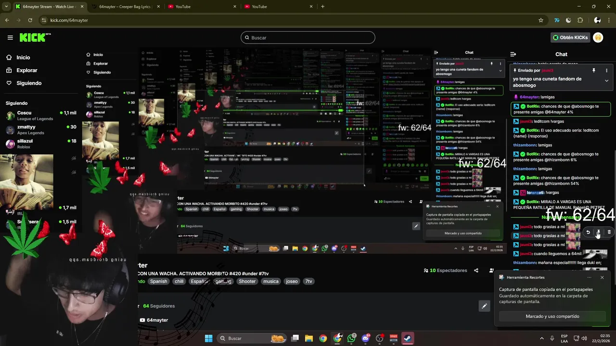Open the Coscu followed channel

41,115
